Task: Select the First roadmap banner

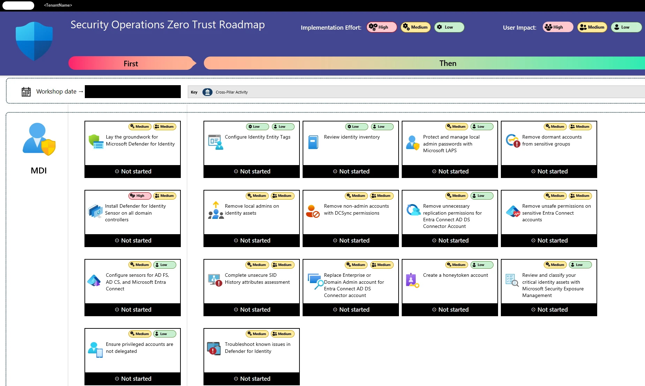Action: tap(131, 63)
